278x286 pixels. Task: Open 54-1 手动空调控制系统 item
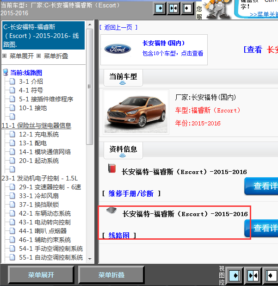tap(51, 249)
